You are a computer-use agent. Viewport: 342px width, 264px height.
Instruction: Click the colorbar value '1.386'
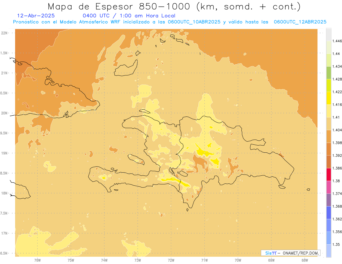pyautogui.click(x=337, y=168)
